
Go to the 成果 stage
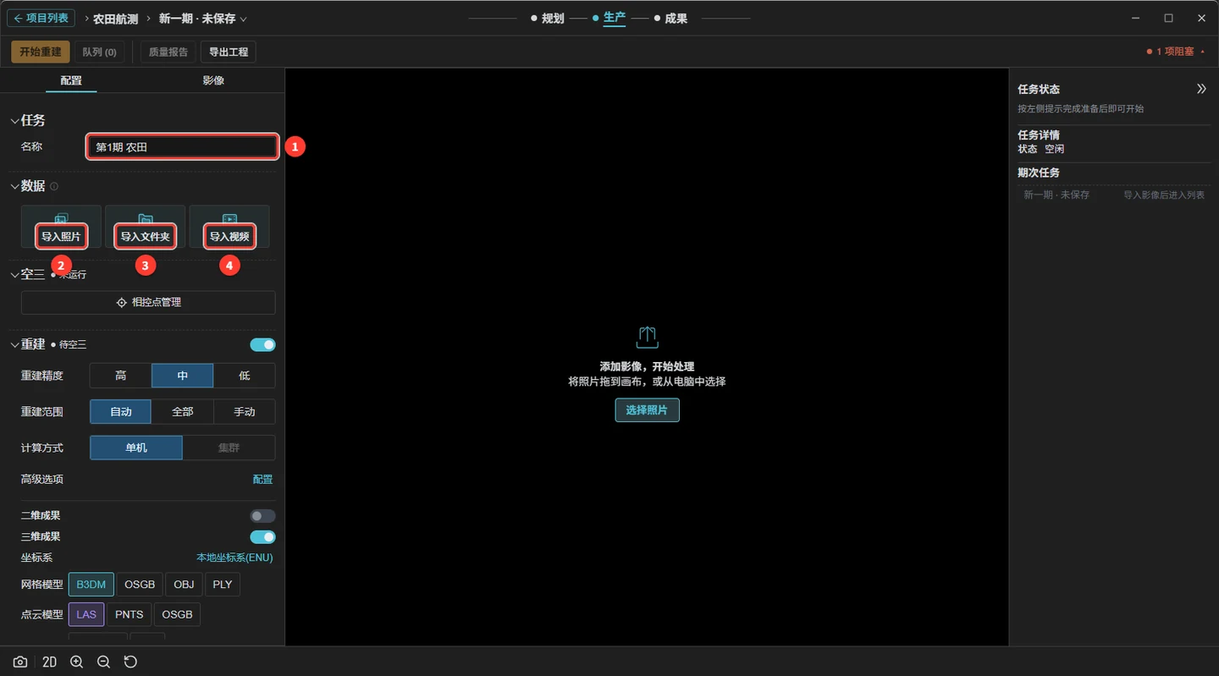670,19
